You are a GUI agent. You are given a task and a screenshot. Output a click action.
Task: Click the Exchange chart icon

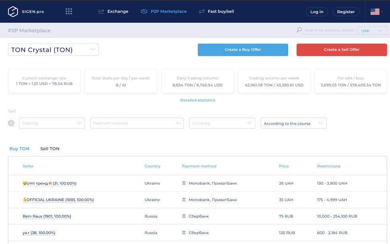coord(101,12)
